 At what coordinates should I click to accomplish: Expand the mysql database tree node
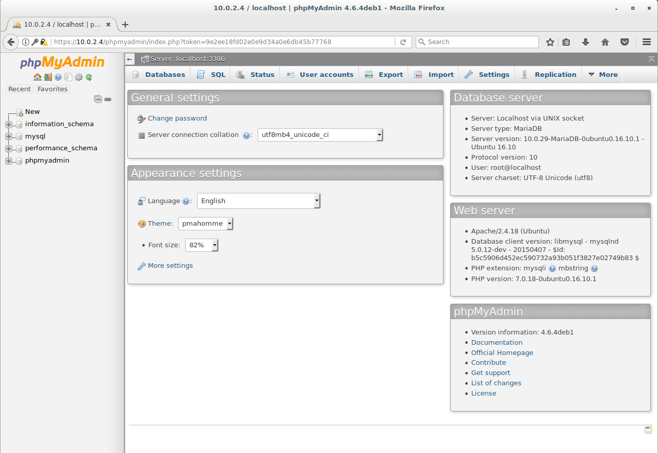click(x=9, y=136)
